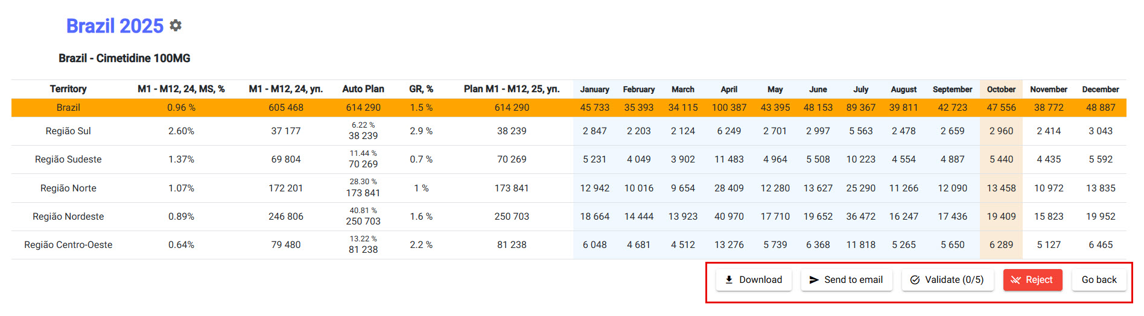
Task: Click the October value for Região Sul
Action: (x=1001, y=131)
